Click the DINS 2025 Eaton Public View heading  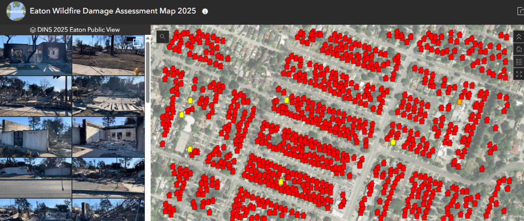[78, 30]
